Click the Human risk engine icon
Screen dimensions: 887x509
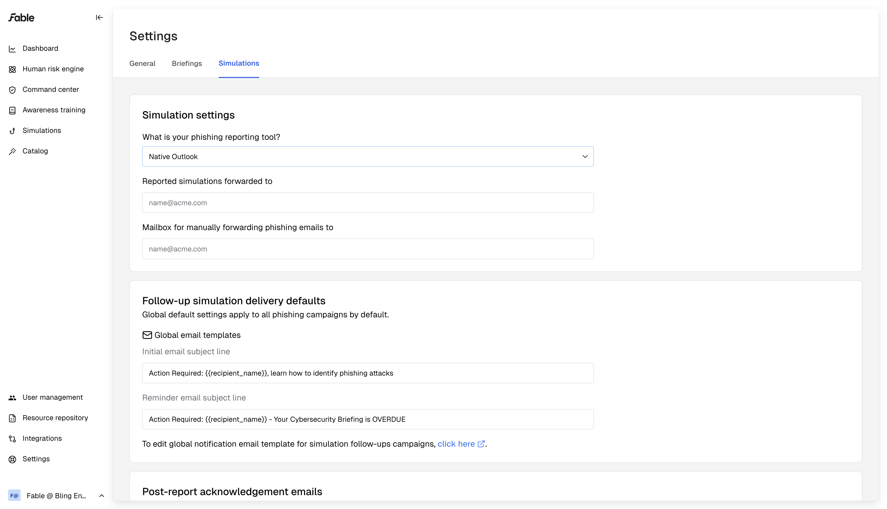click(x=12, y=69)
